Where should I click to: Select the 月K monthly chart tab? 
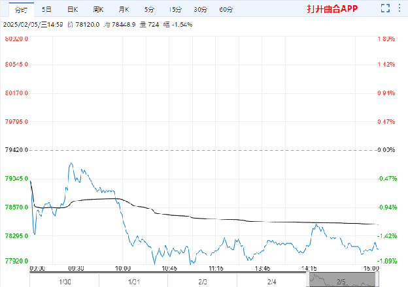coord(124,10)
